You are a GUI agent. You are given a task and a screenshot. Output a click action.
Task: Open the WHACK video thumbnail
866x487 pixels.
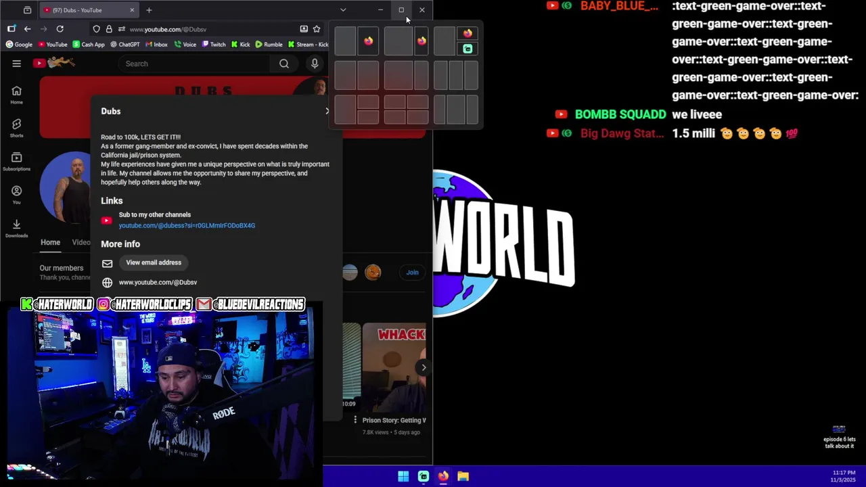(394, 366)
